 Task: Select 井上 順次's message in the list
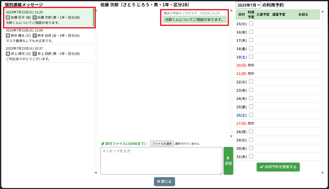(49, 54)
